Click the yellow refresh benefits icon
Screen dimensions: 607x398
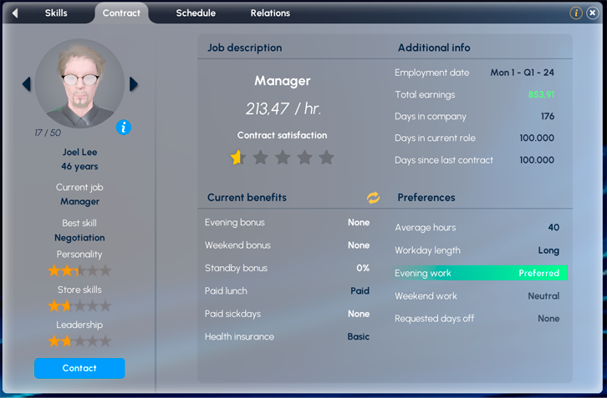click(373, 198)
